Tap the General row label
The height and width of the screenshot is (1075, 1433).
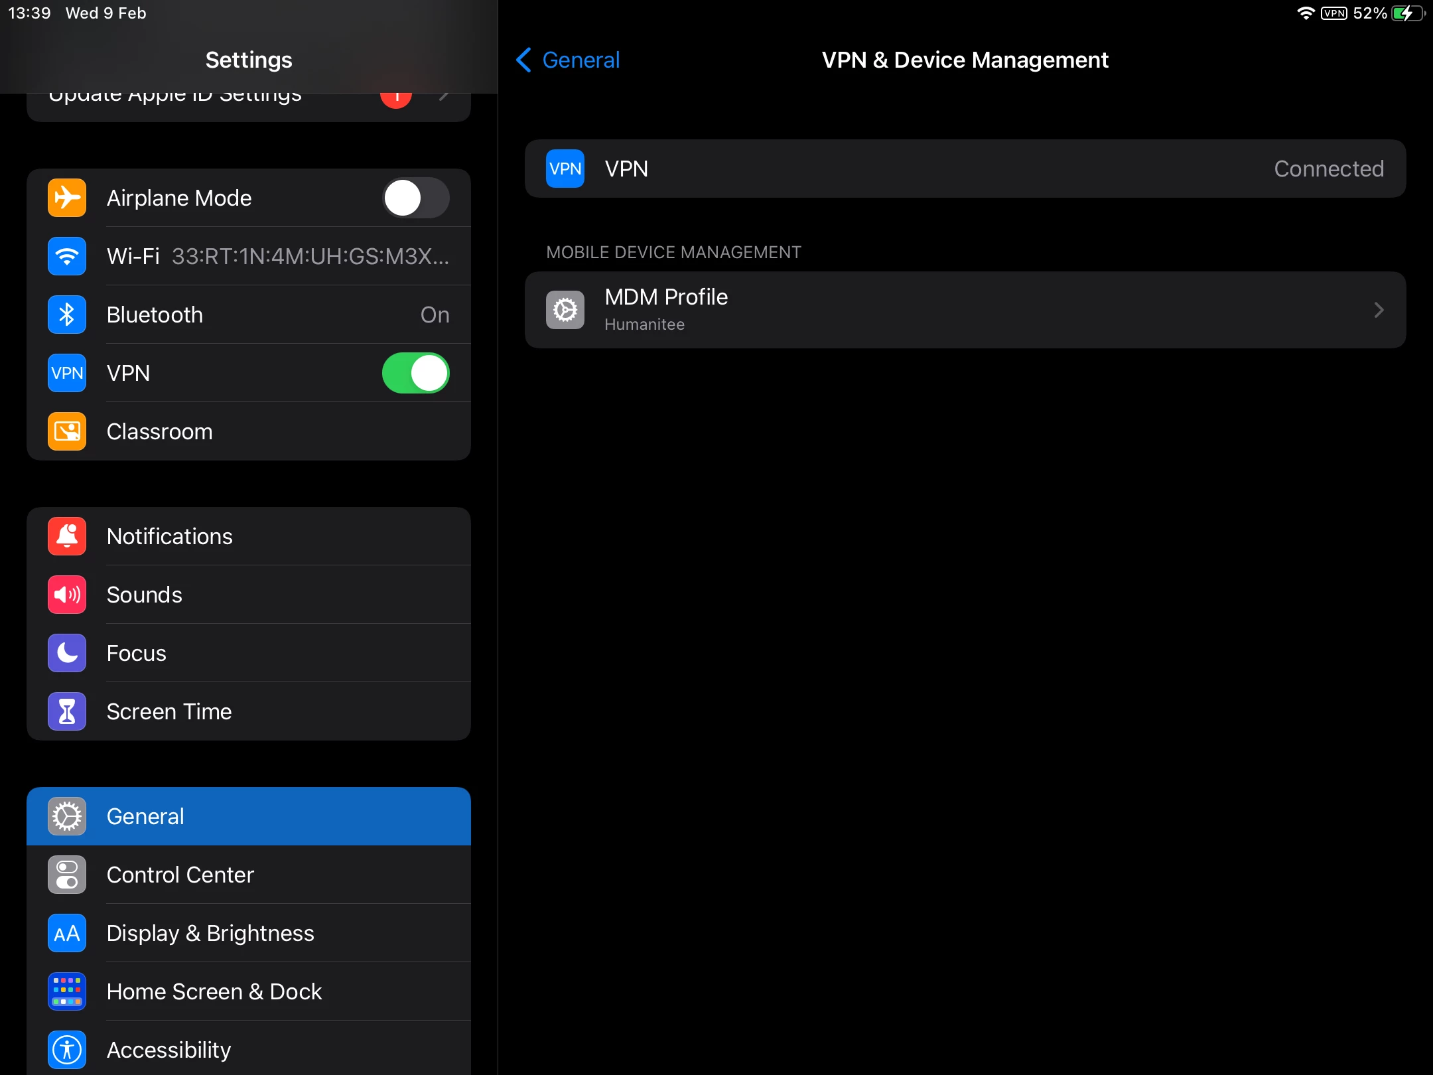click(x=145, y=816)
